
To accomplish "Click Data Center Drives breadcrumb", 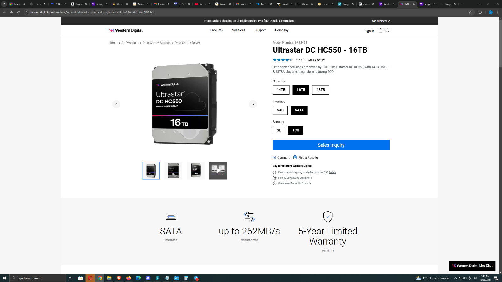I will (x=188, y=43).
